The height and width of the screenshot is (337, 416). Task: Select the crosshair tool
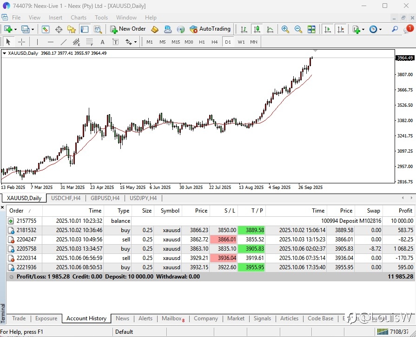(21, 42)
